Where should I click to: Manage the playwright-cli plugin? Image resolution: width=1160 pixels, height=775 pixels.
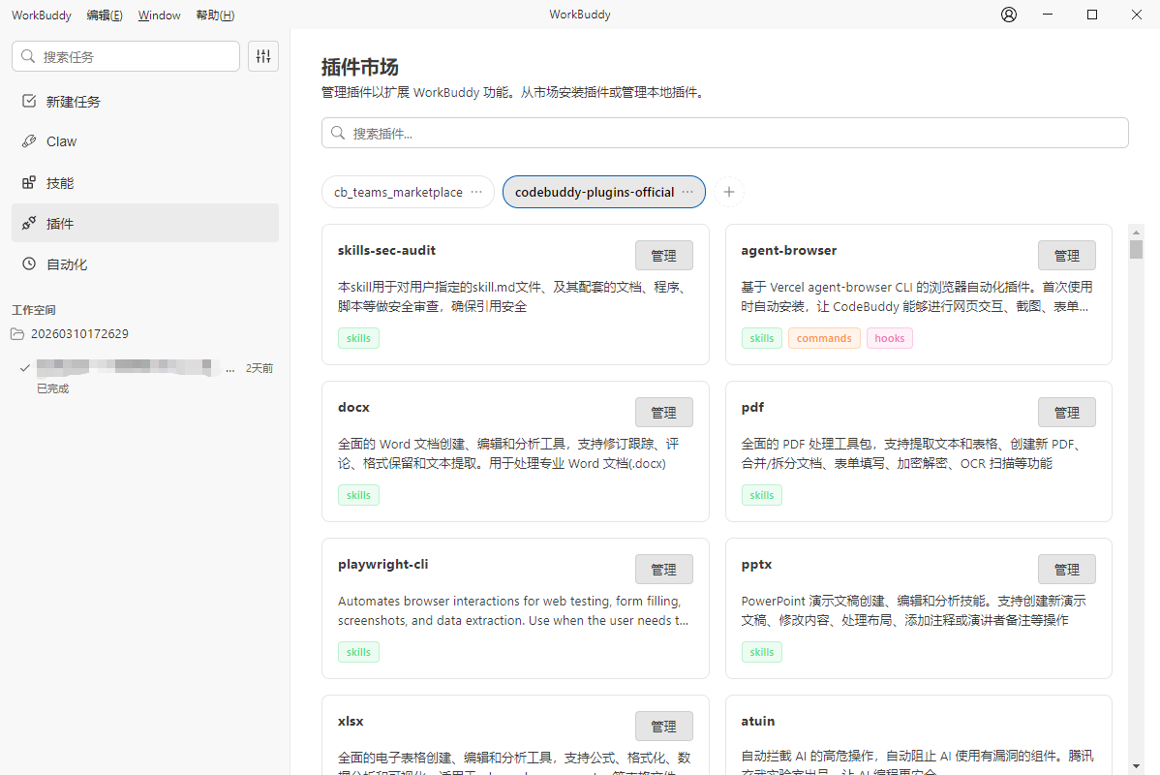(x=663, y=570)
